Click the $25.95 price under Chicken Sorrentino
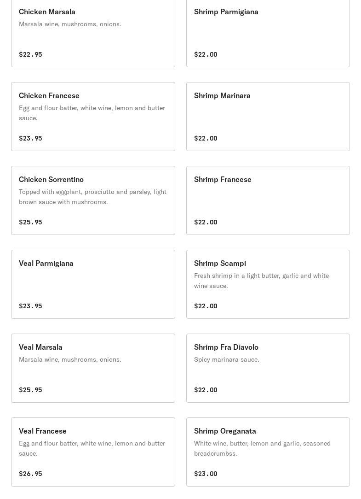The image size is (361, 499). 30,222
